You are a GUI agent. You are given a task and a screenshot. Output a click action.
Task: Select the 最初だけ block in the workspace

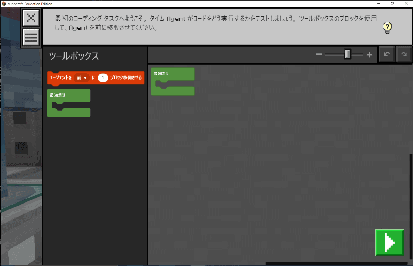pyautogui.click(x=173, y=81)
